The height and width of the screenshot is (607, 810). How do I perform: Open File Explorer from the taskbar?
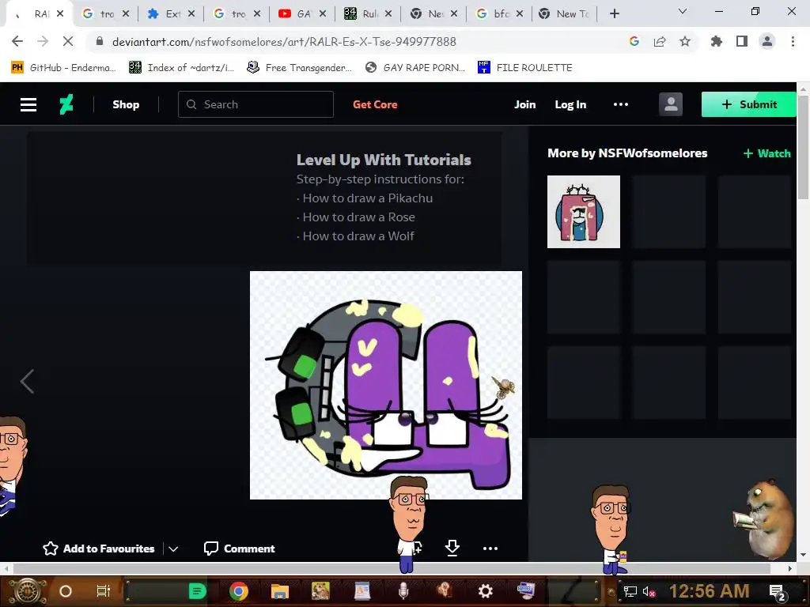coord(279,591)
